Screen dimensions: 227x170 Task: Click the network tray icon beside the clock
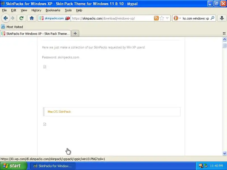pos(206,166)
